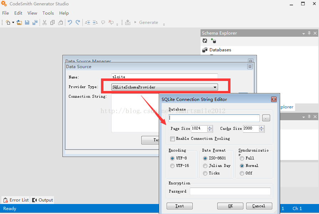Select UTF-16 encoding radio button
The image size is (319, 214).
[x=172, y=166]
